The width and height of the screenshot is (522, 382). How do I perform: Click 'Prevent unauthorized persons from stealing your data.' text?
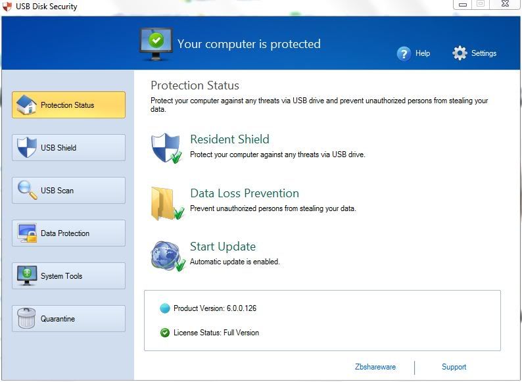pyautogui.click(x=273, y=208)
